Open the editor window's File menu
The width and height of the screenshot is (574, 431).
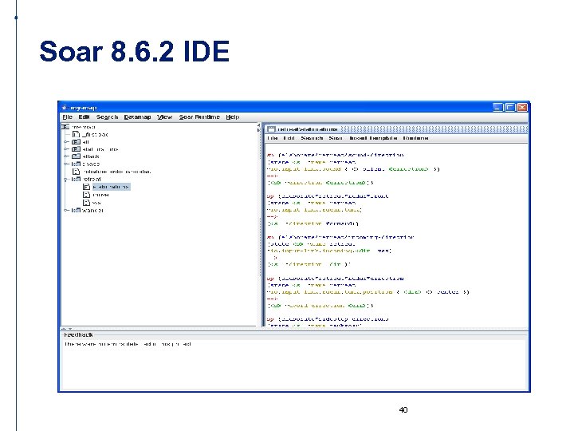[x=273, y=138]
